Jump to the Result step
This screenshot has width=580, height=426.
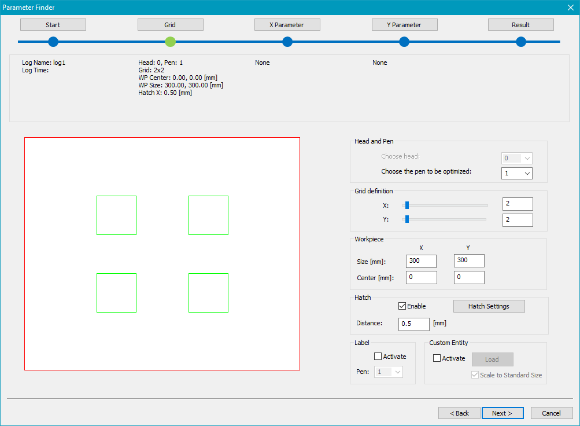[520, 25]
